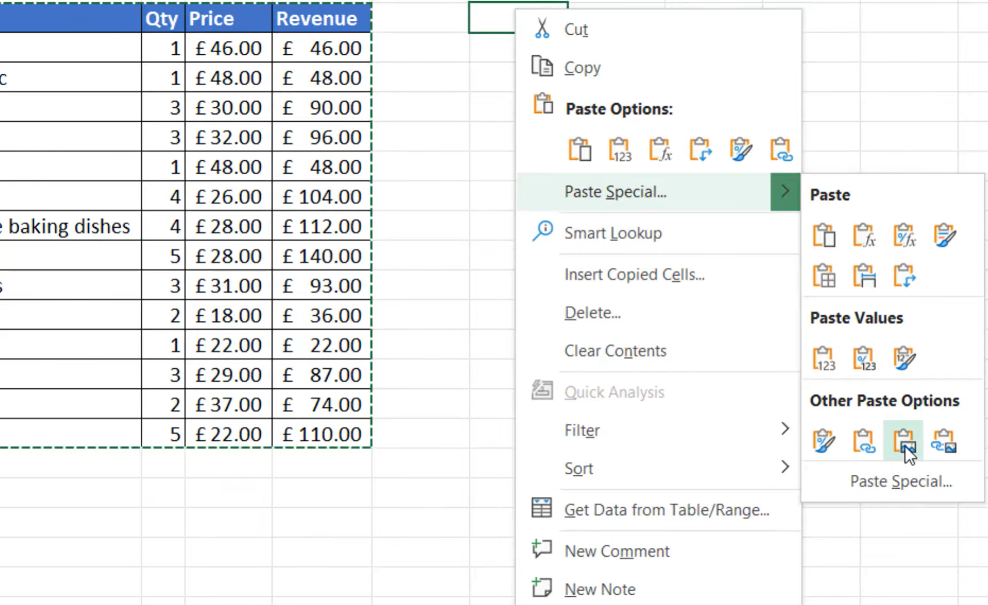Select the Revenue cell showing £ 110.00

point(322,434)
